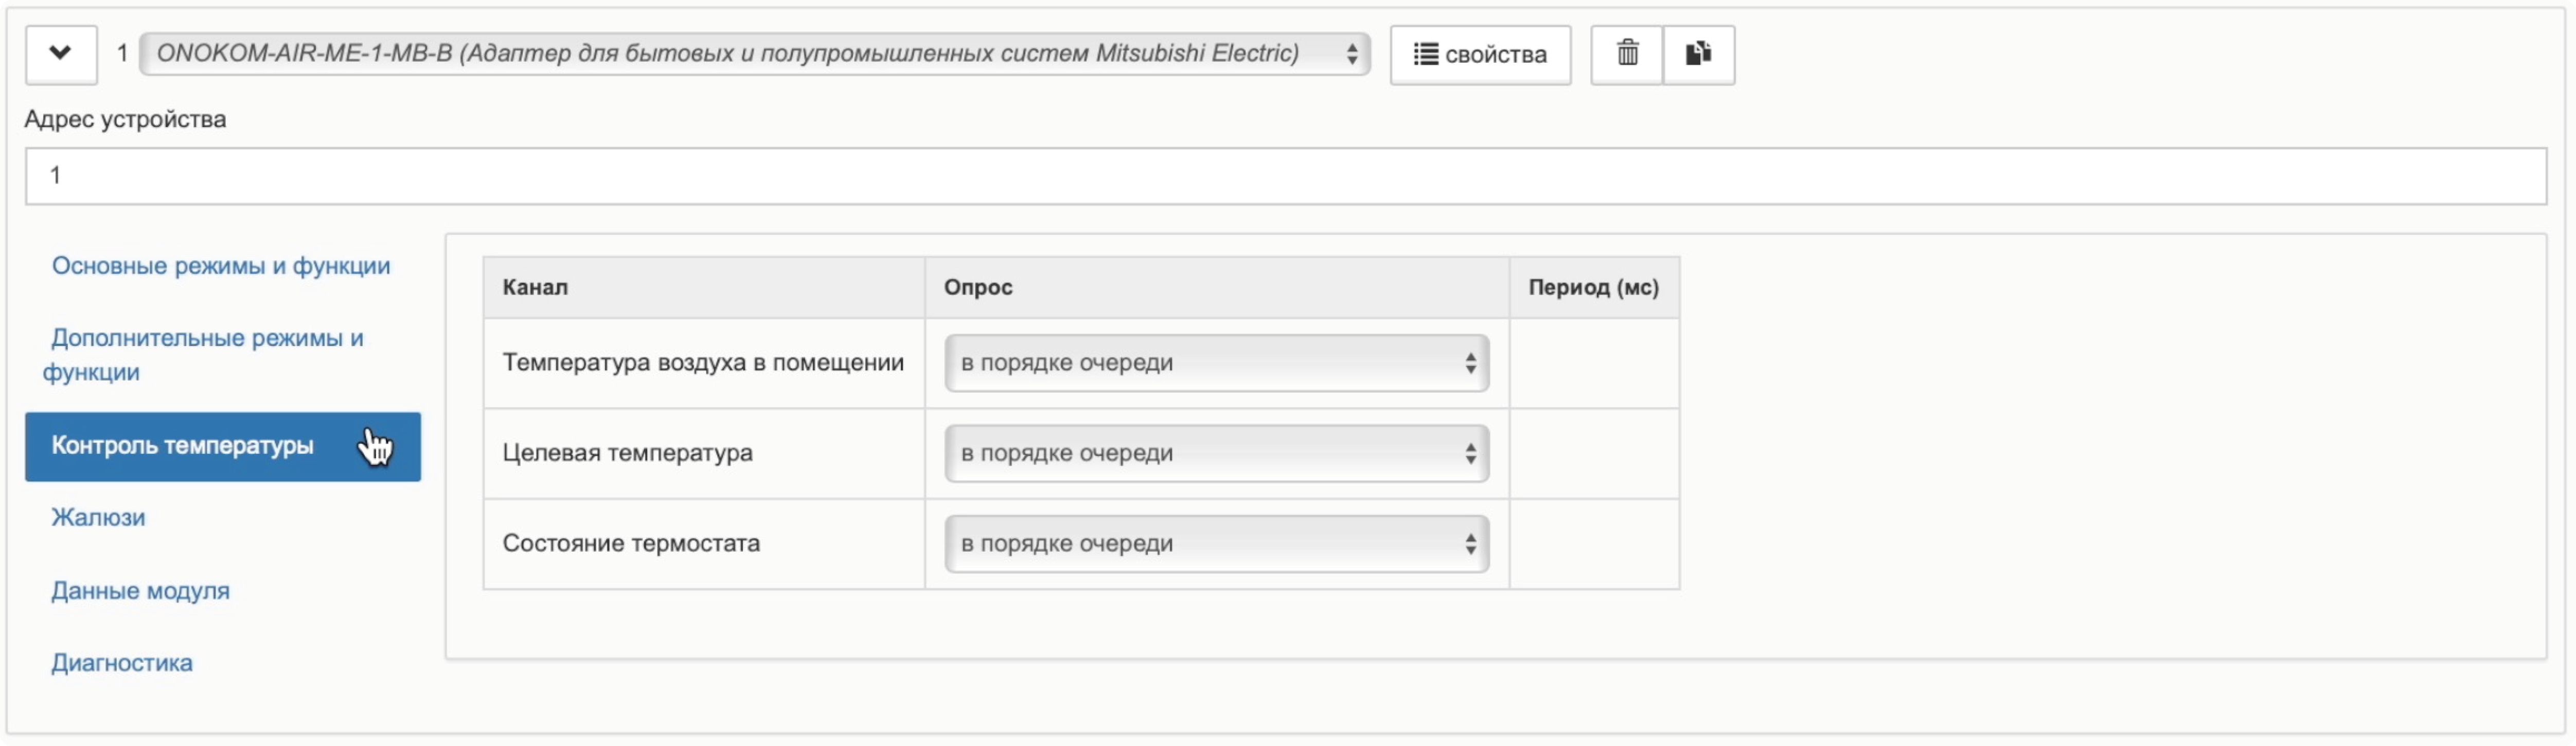
Task: Delete device with trash icon
Action: (1627, 54)
